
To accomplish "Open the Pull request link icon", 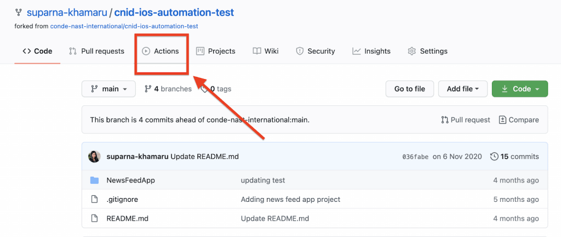I will 445,120.
